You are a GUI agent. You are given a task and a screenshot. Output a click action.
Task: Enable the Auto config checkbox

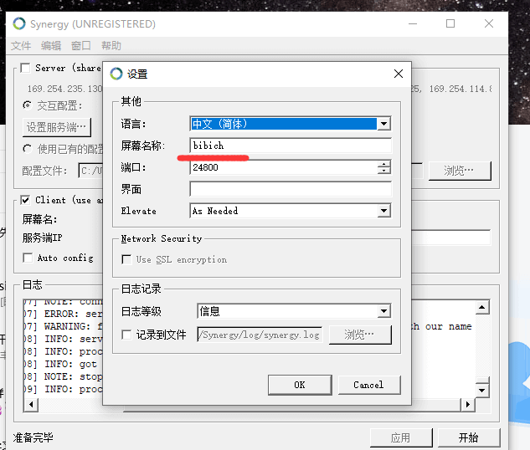[28, 258]
